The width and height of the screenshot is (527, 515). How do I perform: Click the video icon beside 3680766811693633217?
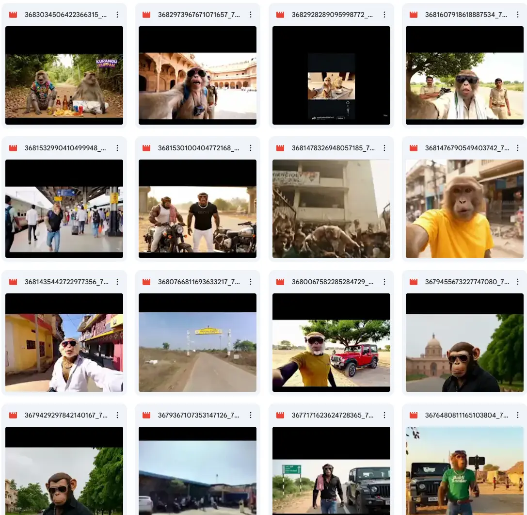[x=146, y=282]
